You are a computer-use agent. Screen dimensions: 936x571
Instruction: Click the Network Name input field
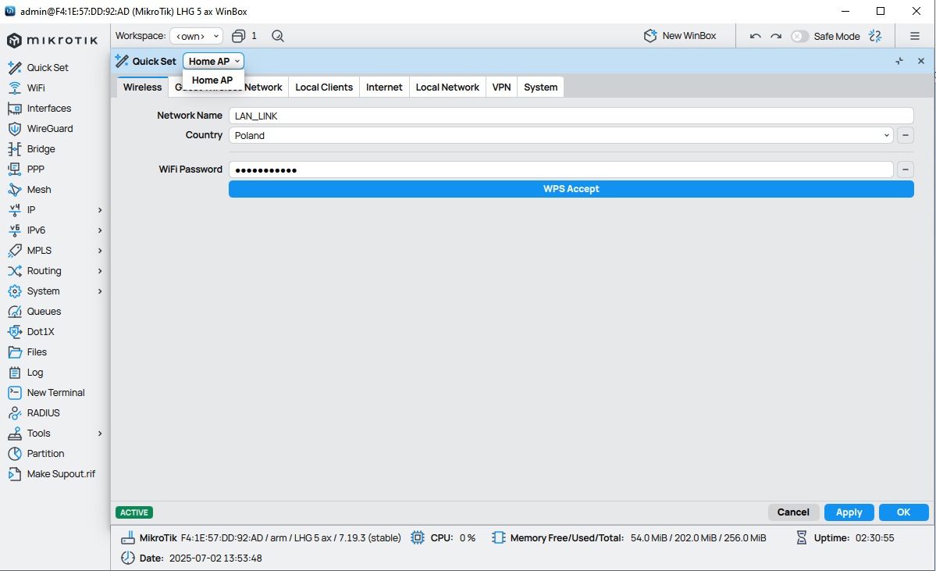pyautogui.click(x=571, y=116)
